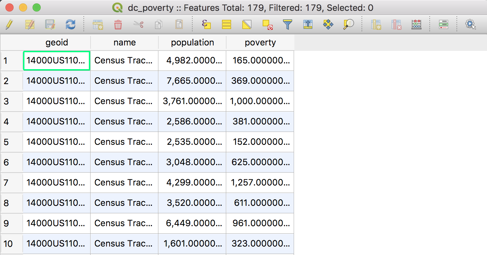Sort by the name column header
Screen dimensions: 487x255
124,42
